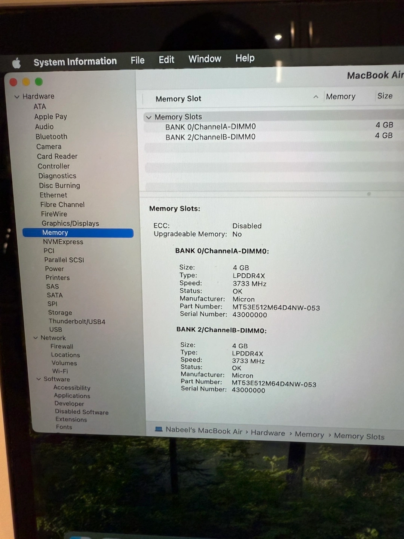Select FireWire in the sidebar
Viewport: 404px width, 539px height.
click(54, 214)
